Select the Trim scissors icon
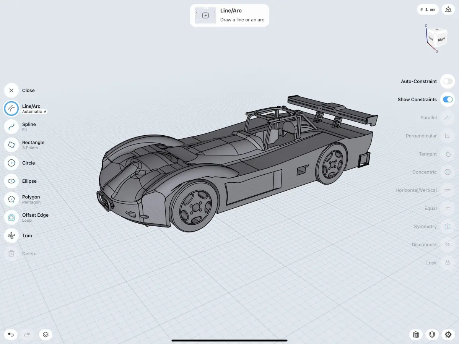The image size is (459, 344). [x=11, y=235]
